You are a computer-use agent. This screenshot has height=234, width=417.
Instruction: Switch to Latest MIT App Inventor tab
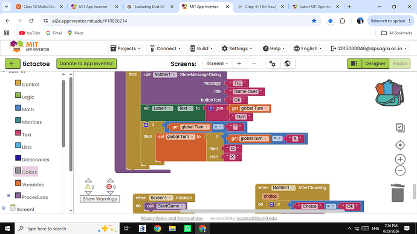point(315,7)
